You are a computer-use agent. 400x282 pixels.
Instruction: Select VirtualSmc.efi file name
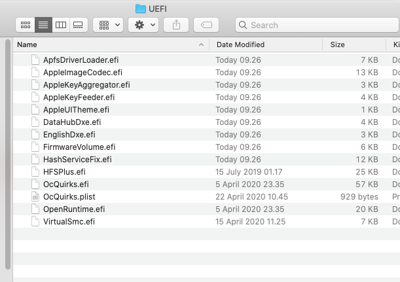click(x=69, y=222)
